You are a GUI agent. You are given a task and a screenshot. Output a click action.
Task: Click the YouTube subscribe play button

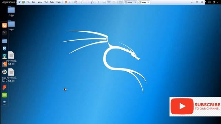click(182, 106)
